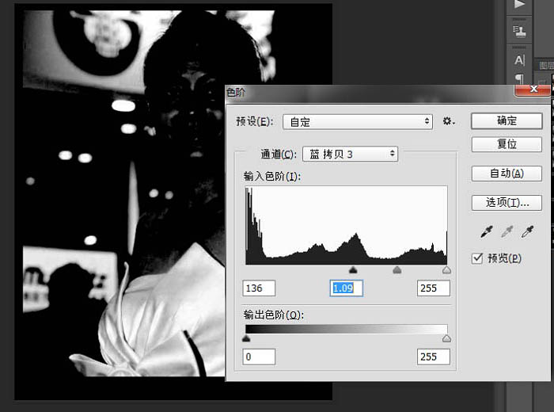Click the 复位 reset button
554x412 pixels.
(x=507, y=145)
